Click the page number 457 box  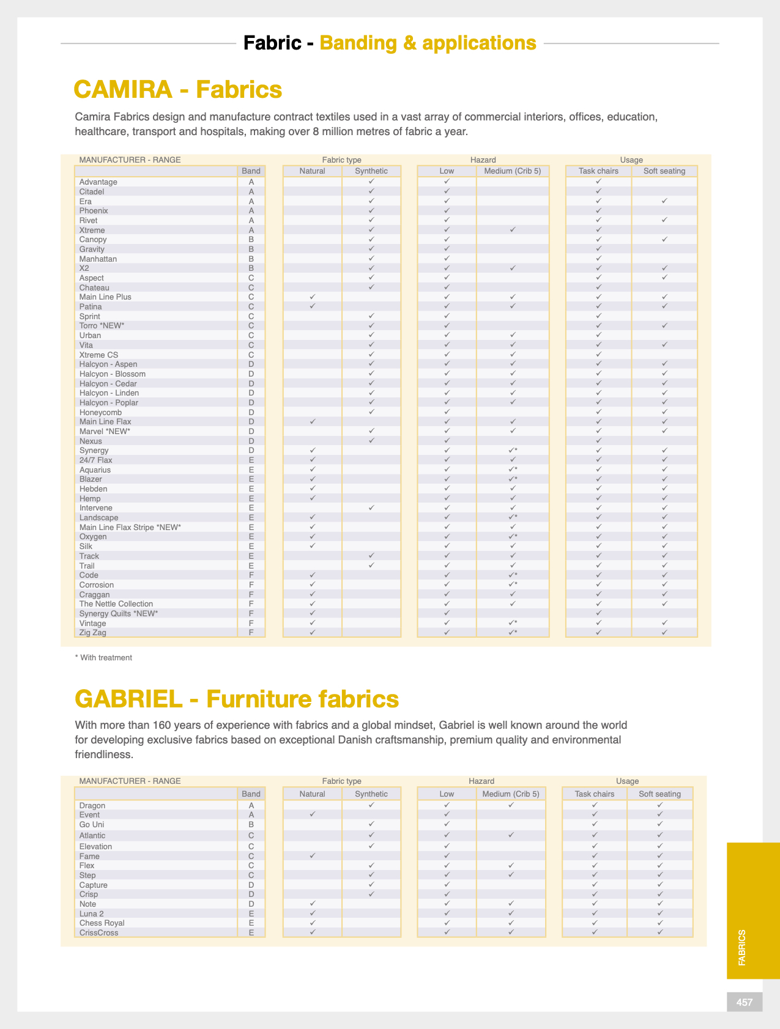coord(744,1001)
